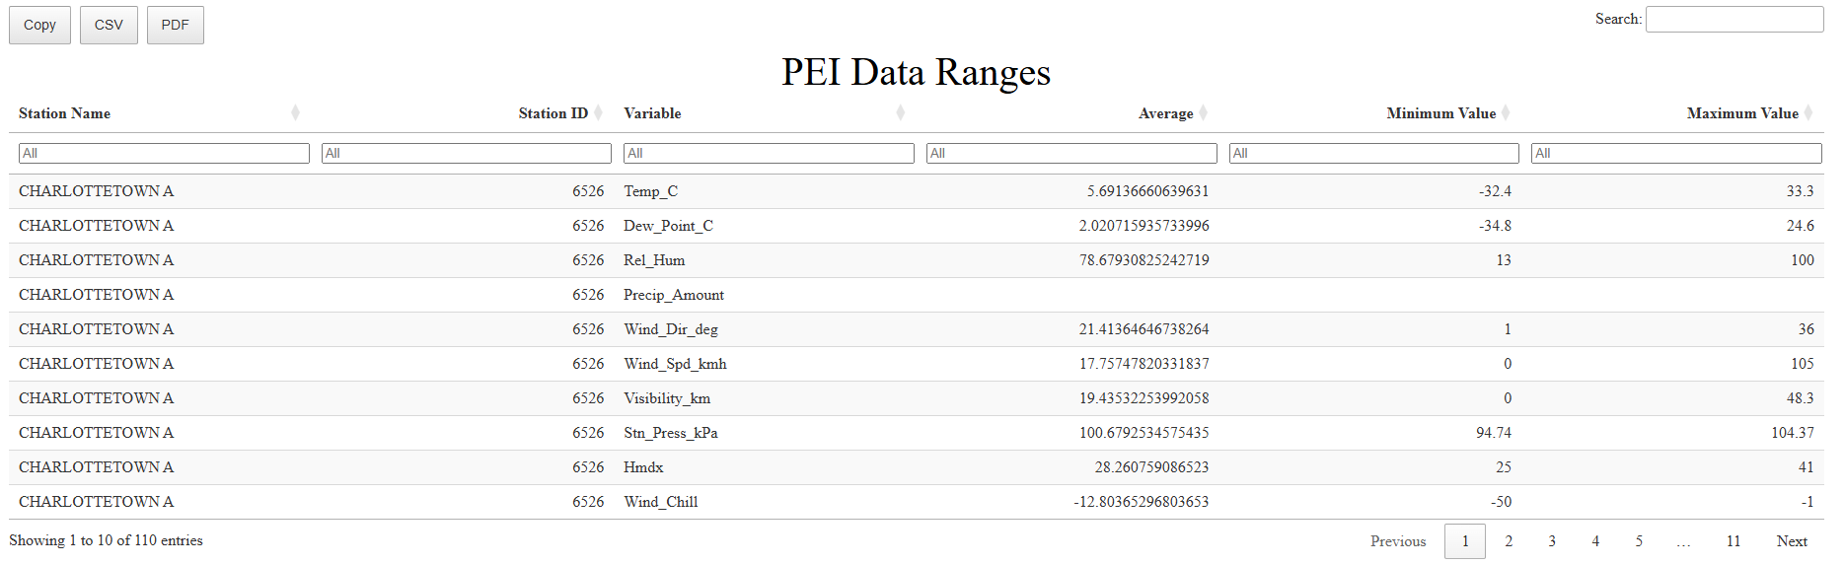Click the Next pagination link
The height and width of the screenshot is (565, 1844).
1792,541
